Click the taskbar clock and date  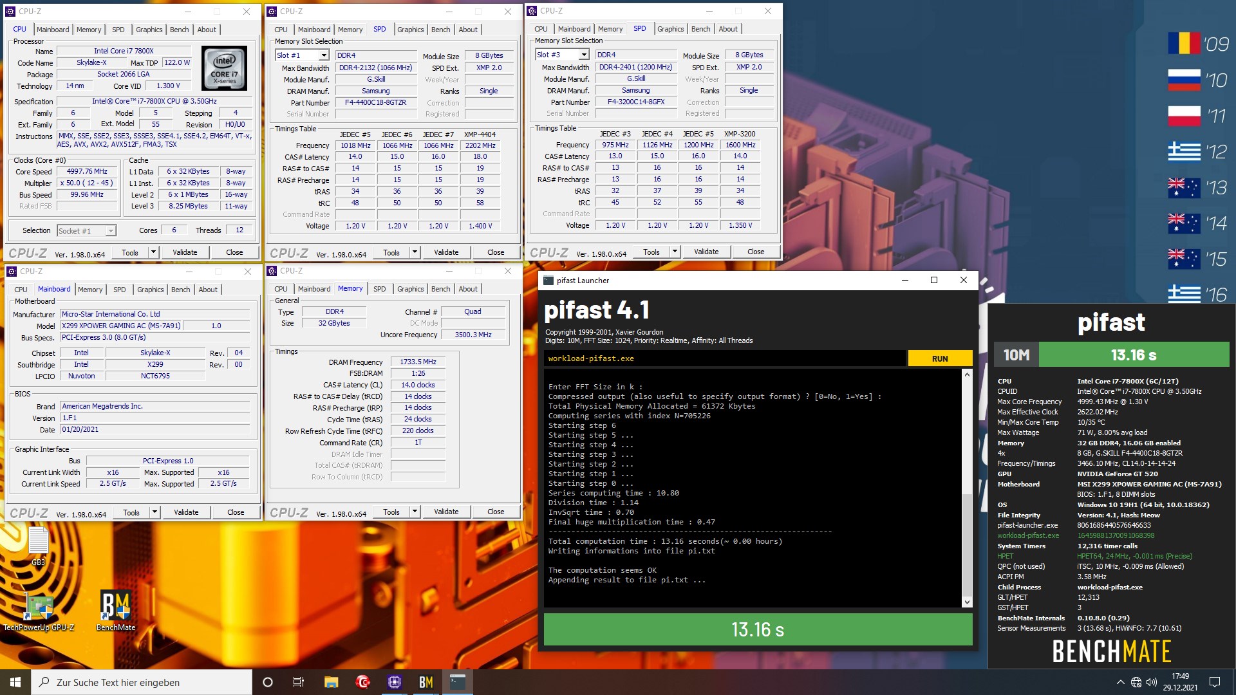(x=1180, y=682)
